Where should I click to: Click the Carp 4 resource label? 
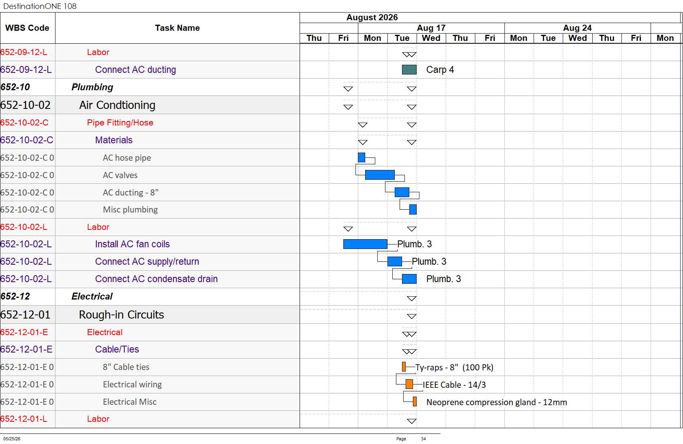[x=440, y=70]
